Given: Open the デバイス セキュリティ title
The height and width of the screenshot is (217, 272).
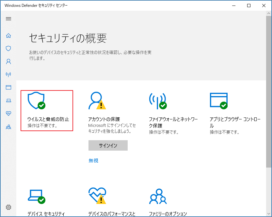Looking at the screenshot, I should pos(46,214).
